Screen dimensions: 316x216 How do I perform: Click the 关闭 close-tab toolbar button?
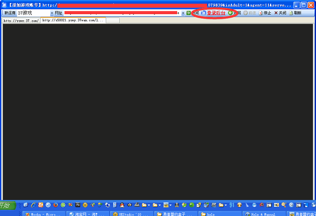(x=280, y=13)
